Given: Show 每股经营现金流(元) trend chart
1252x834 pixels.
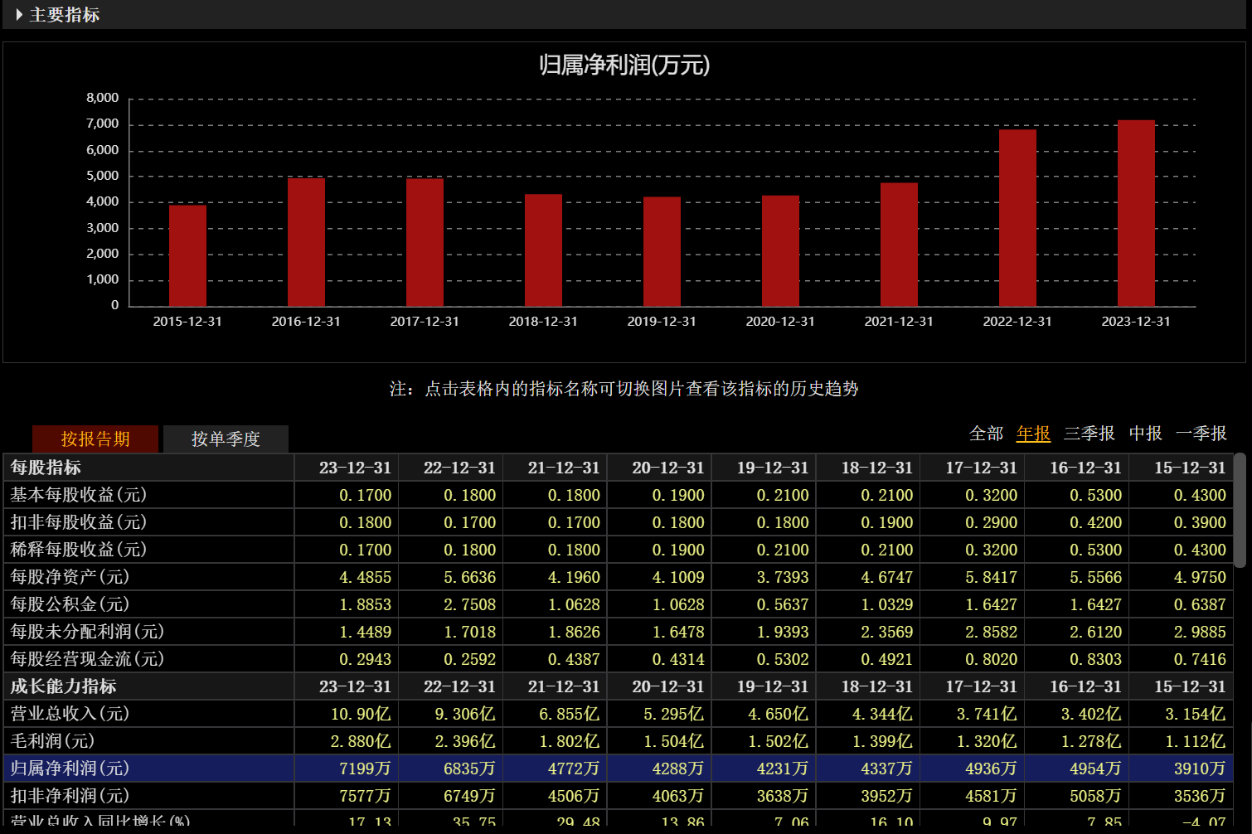Looking at the screenshot, I should [x=87, y=659].
